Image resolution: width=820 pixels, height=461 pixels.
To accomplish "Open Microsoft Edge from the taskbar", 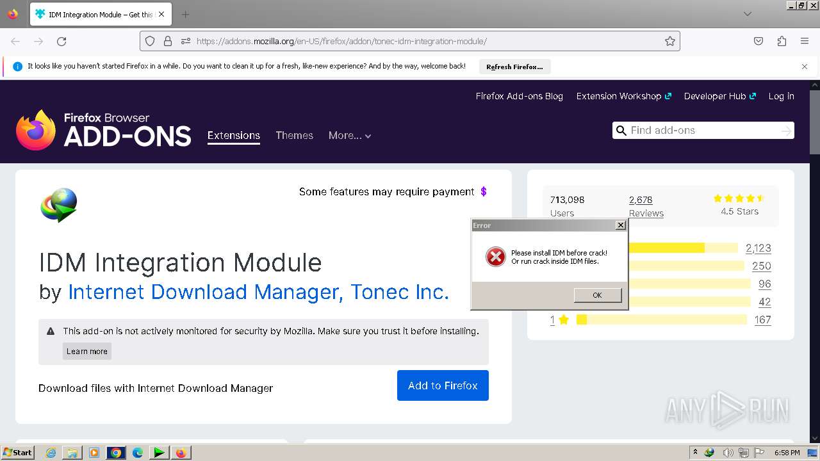I will 138,453.
